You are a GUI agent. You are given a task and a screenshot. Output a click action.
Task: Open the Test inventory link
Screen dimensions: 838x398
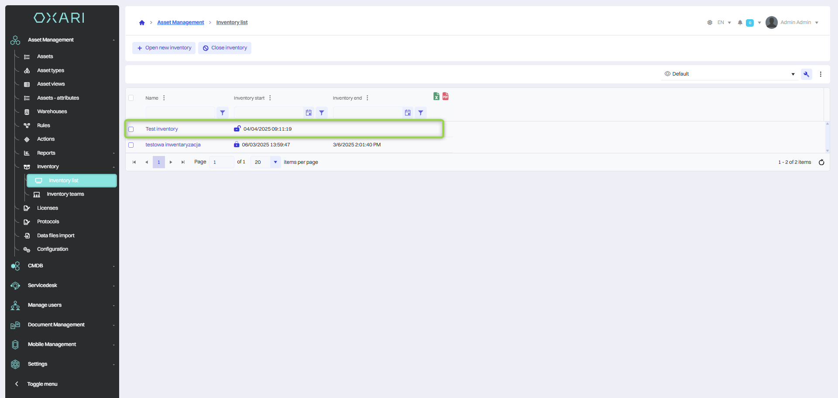(x=161, y=129)
